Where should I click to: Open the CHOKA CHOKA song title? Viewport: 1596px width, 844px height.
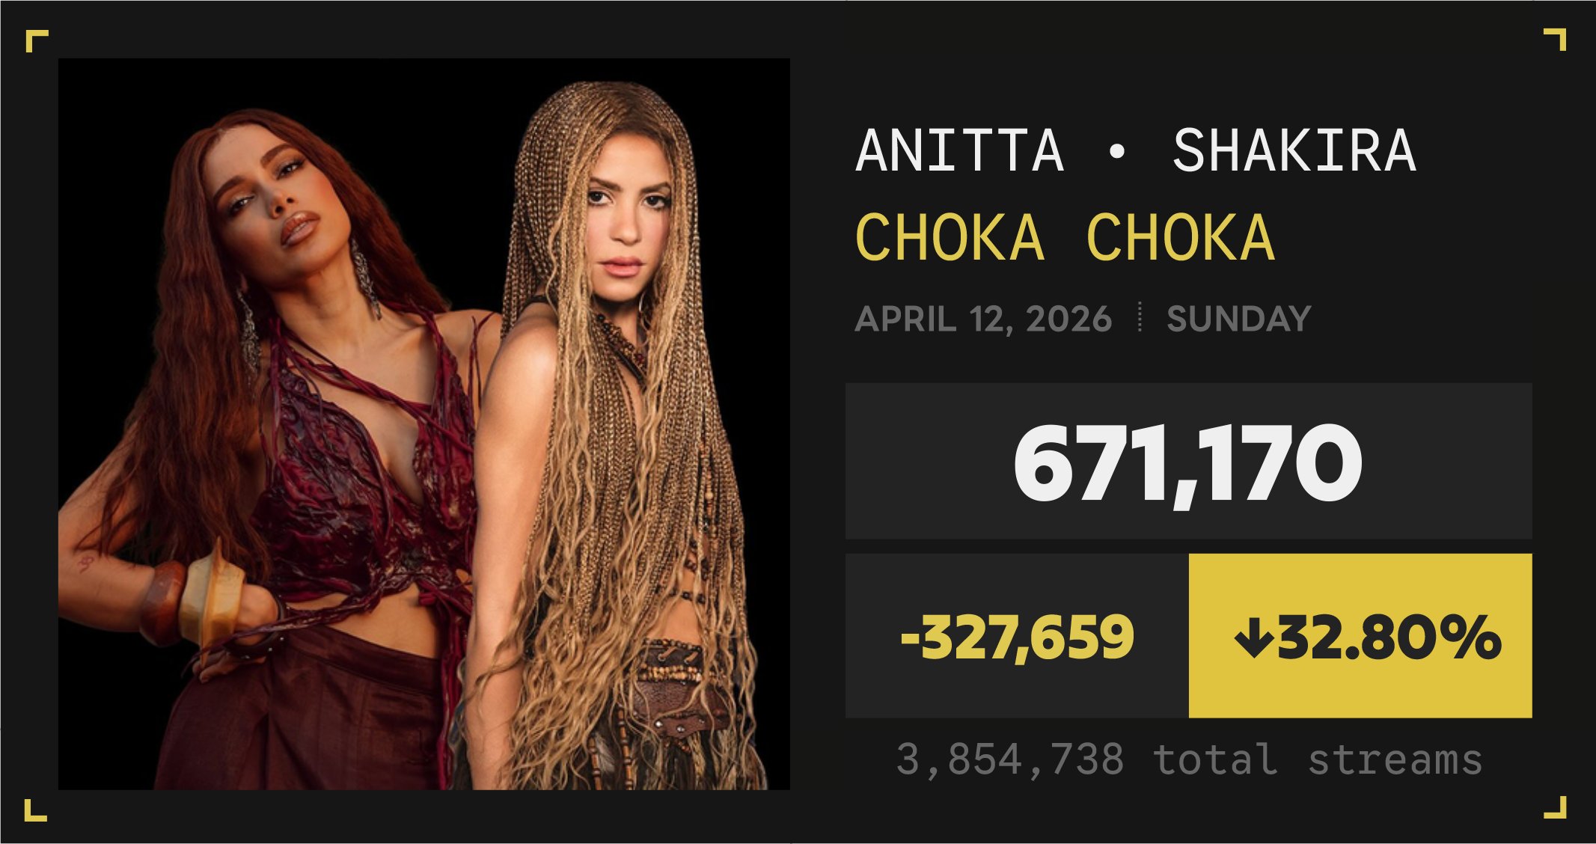[x=1064, y=238]
